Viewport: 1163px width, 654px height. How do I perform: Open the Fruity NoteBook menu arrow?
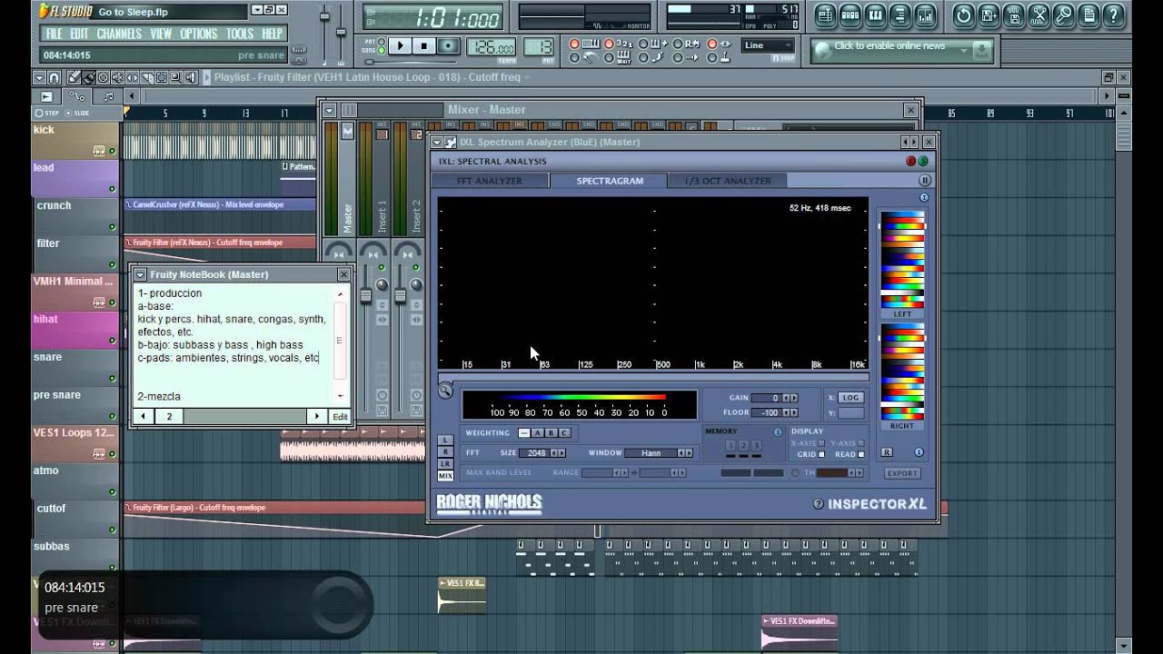tap(140, 274)
